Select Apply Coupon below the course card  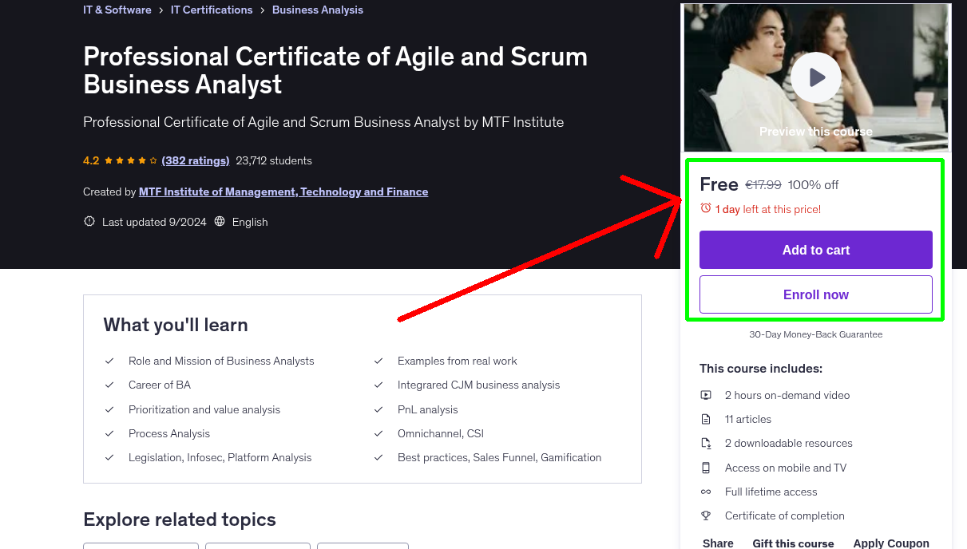[x=890, y=542]
